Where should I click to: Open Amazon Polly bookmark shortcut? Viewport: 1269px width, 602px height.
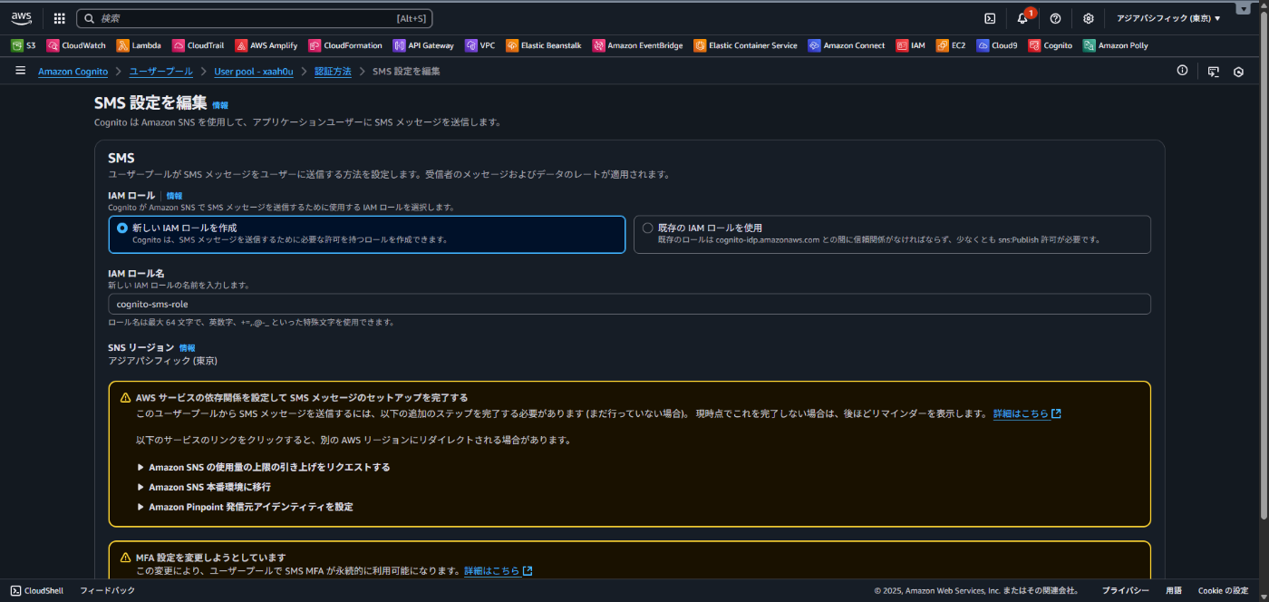point(1116,45)
